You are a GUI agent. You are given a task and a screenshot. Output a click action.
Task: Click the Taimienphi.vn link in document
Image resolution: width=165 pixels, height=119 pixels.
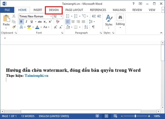pos(37,75)
